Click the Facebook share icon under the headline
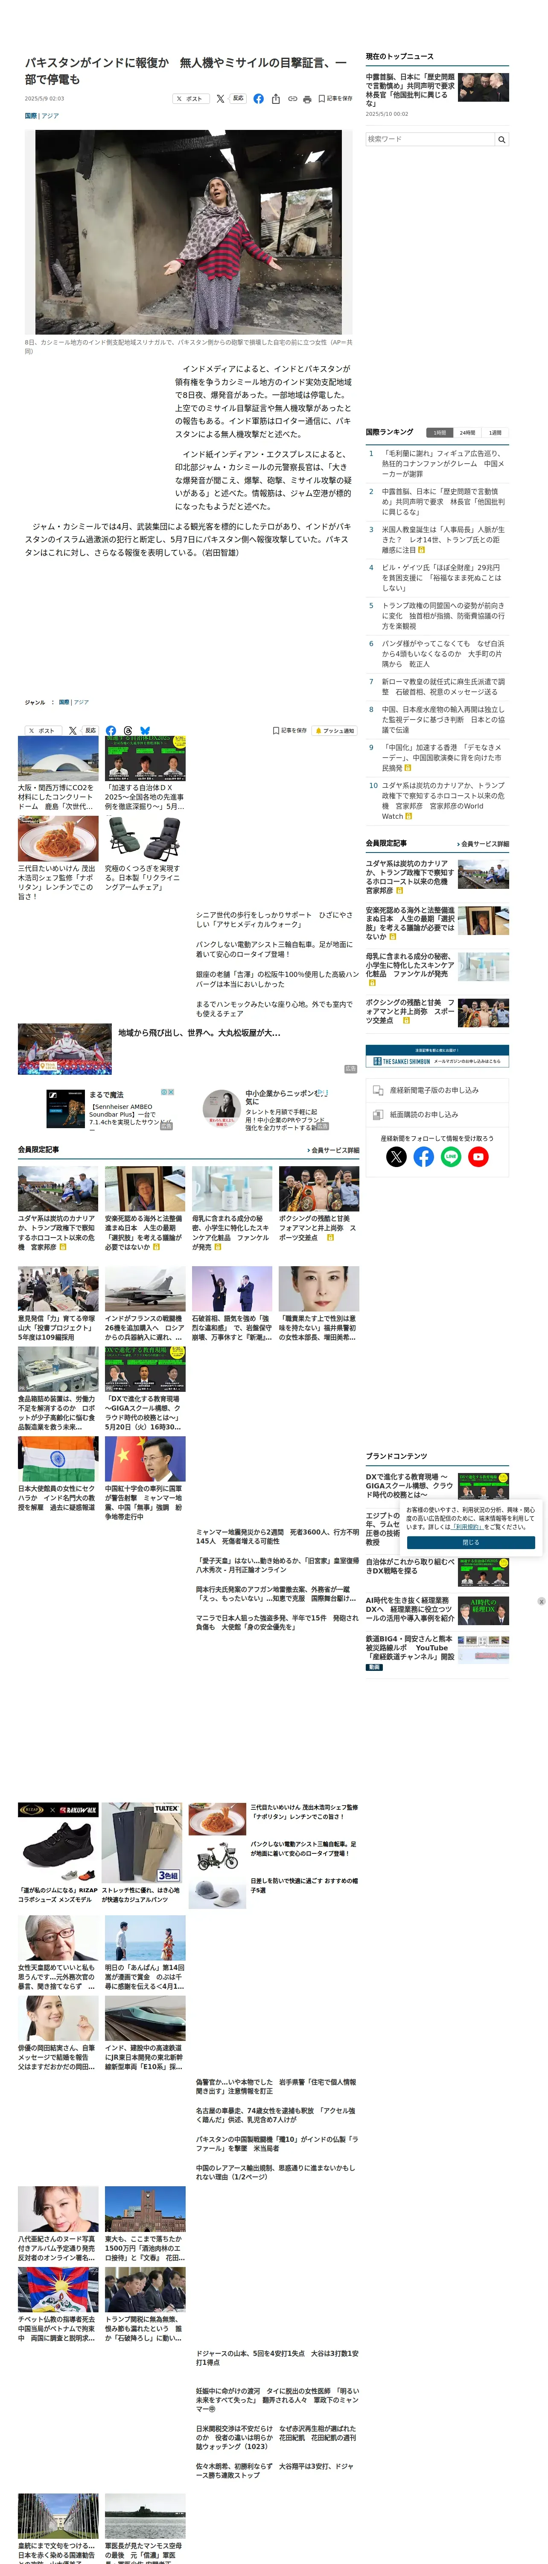Screen dimensions: 548x2564 point(259,99)
